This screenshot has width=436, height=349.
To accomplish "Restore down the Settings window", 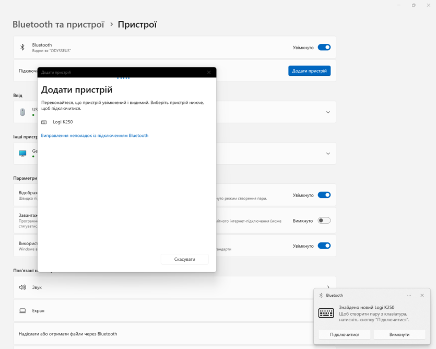I will click(414, 5).
